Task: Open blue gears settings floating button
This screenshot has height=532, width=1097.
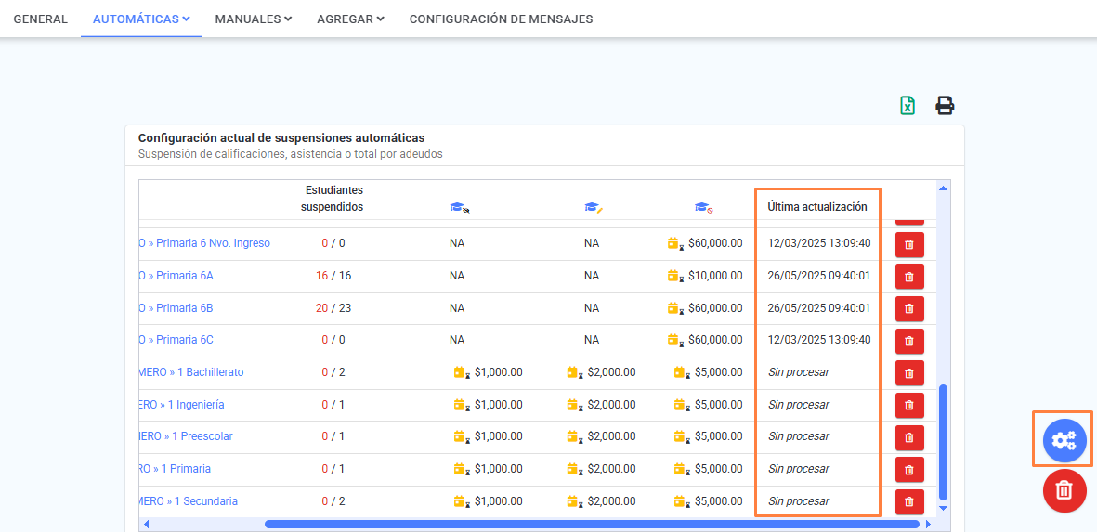Action: 1064,440
